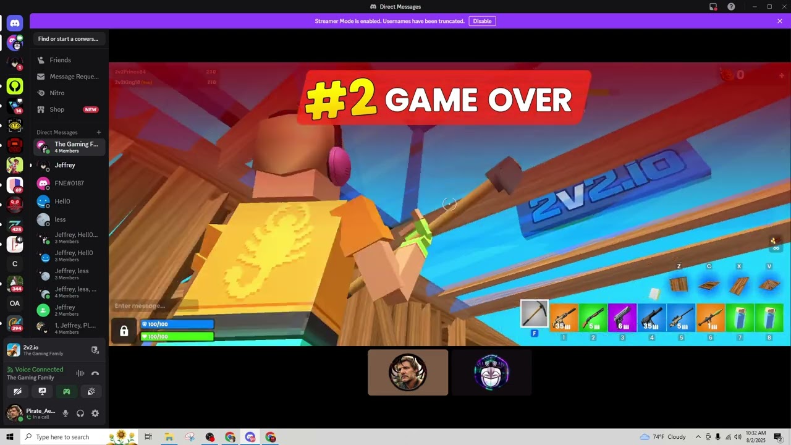Open Nitro page
Screen dimensions: 791x445
(x=69, y=93)
